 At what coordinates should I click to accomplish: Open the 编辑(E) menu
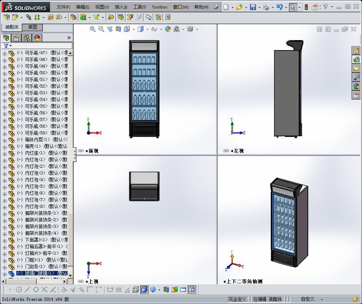coord(82,7)
